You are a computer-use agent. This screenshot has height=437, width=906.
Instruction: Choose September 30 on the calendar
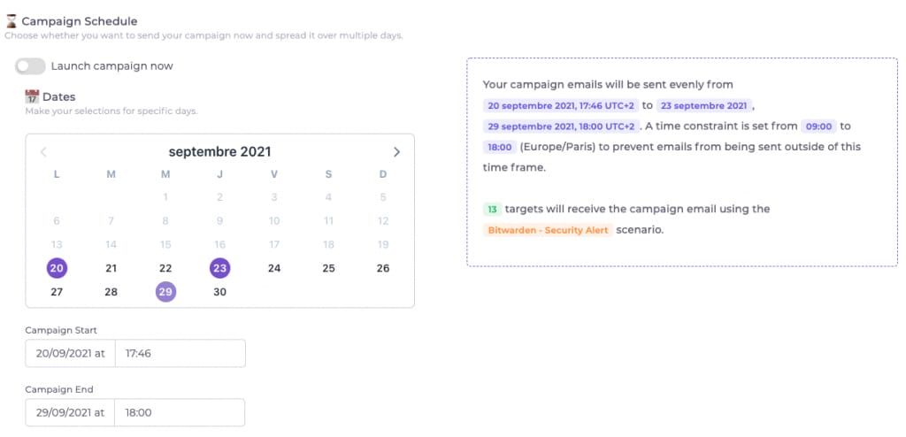[x=219, y=292]
